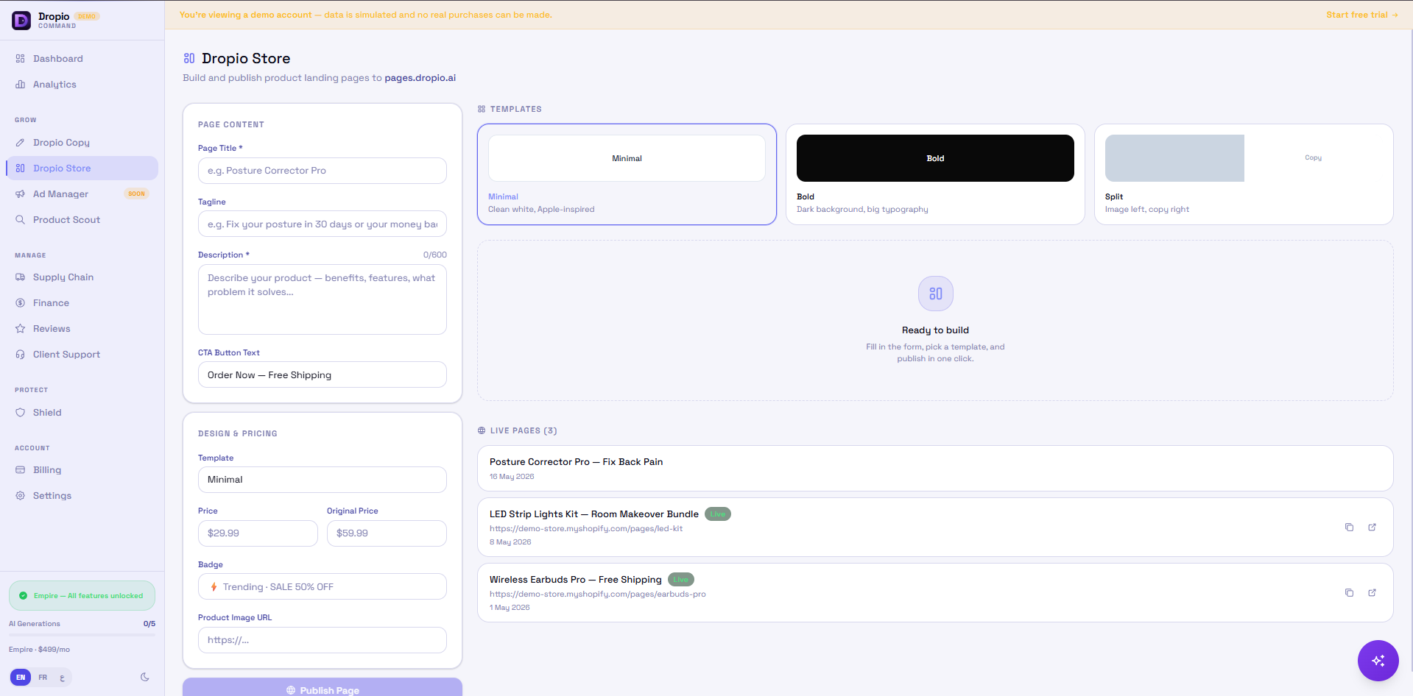Select the Bold template card

click(935, 174)
